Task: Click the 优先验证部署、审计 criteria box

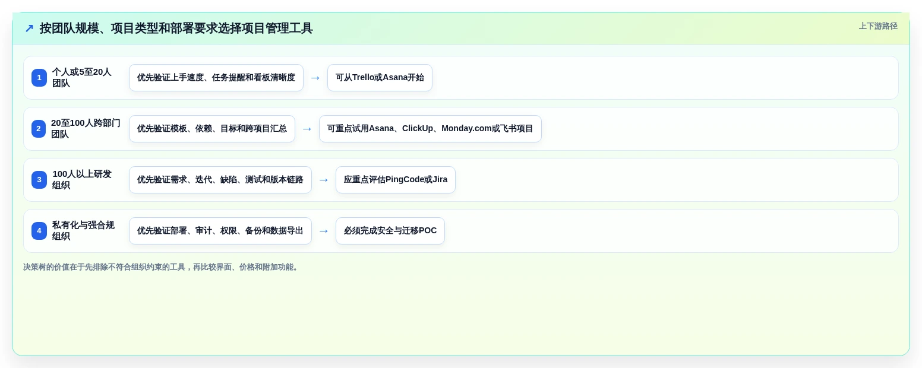Action: 220,231
